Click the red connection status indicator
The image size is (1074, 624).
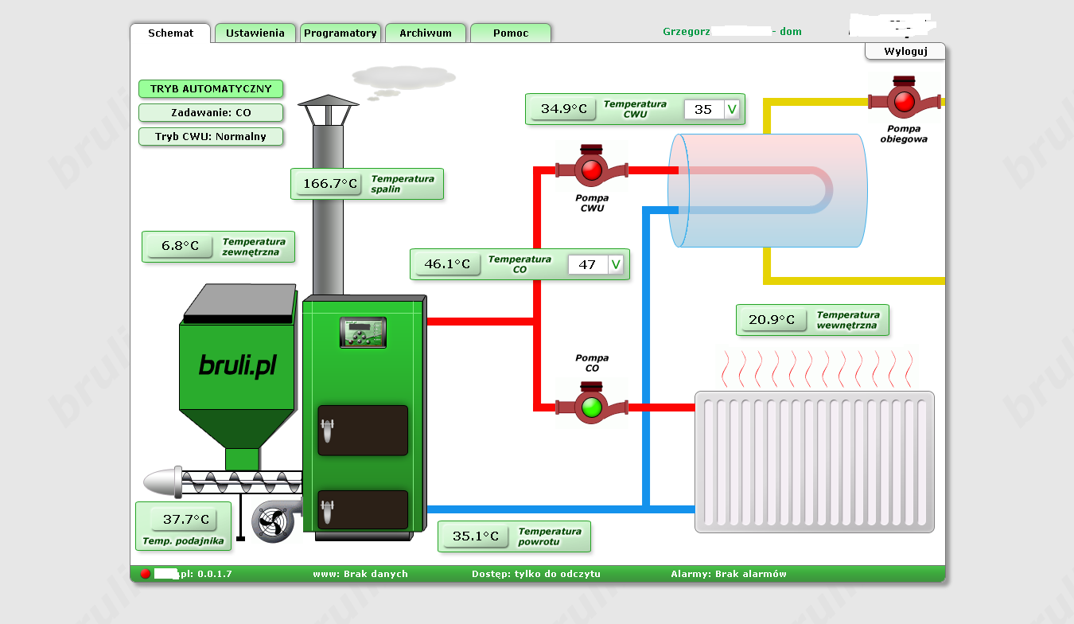146,574
